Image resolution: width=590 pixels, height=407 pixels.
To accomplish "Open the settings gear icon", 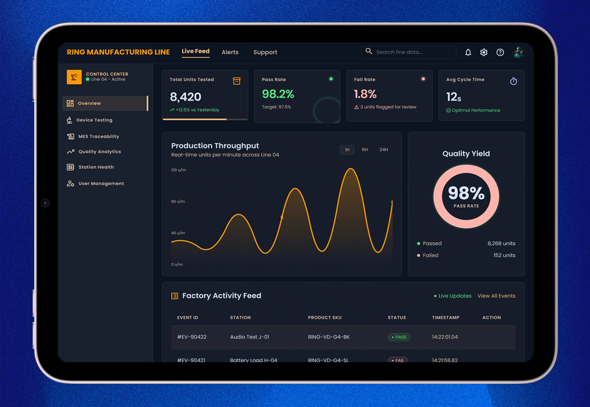I will point(484,52).
